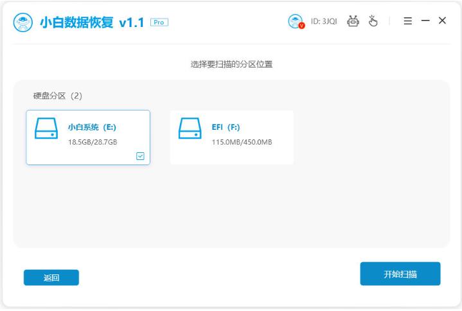The image size is (462, 311).
Task: Minimize the data recovery window
Action: (x=425, y=21)
